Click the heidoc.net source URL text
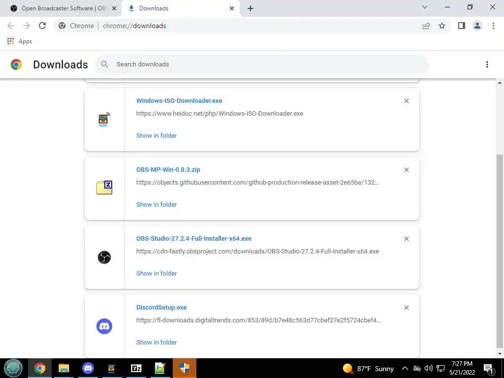 (220, 114)
